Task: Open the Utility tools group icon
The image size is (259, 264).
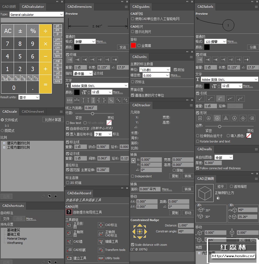Action: click(x=101, y=258)
